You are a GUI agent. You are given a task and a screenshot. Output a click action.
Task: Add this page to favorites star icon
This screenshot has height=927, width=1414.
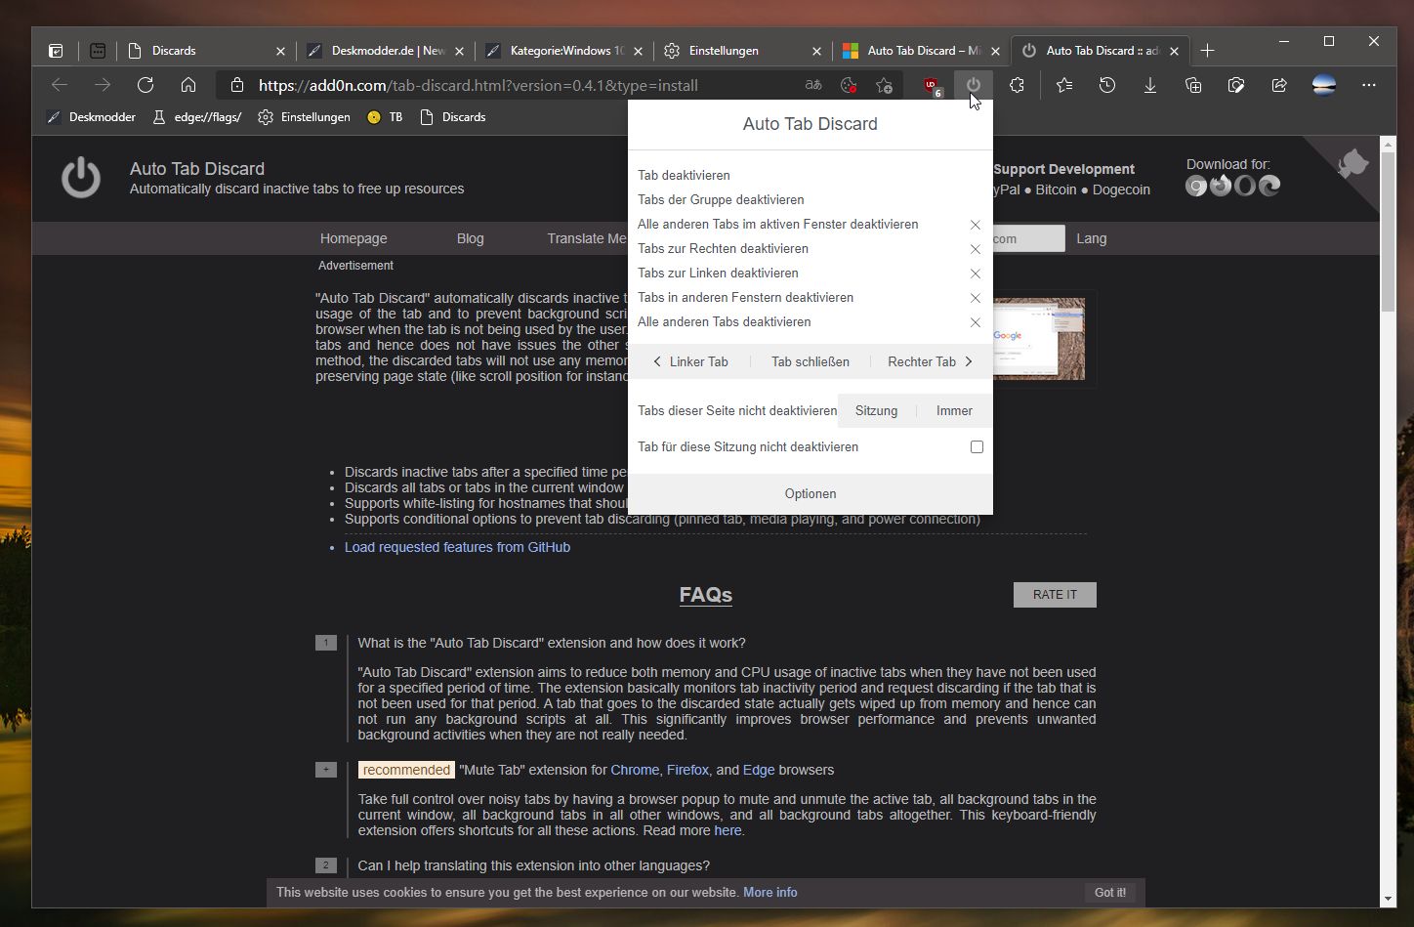coord(884,85)
